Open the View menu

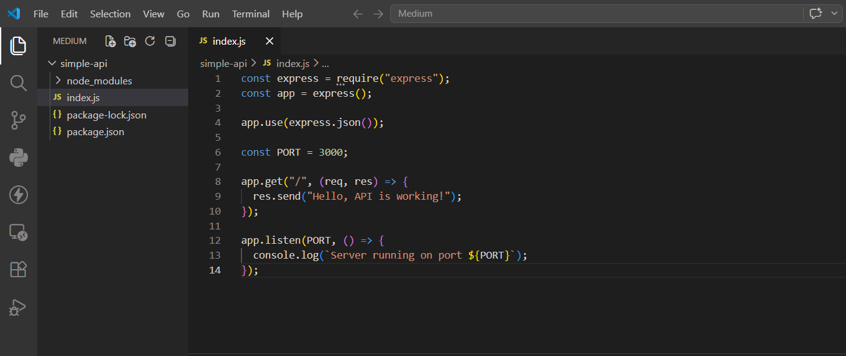[x=154, y=14]
